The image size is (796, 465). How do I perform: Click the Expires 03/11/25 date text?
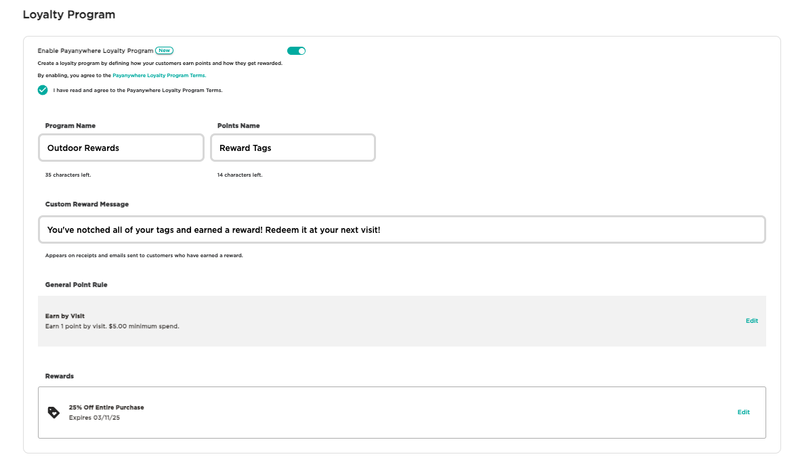point(94,418)
